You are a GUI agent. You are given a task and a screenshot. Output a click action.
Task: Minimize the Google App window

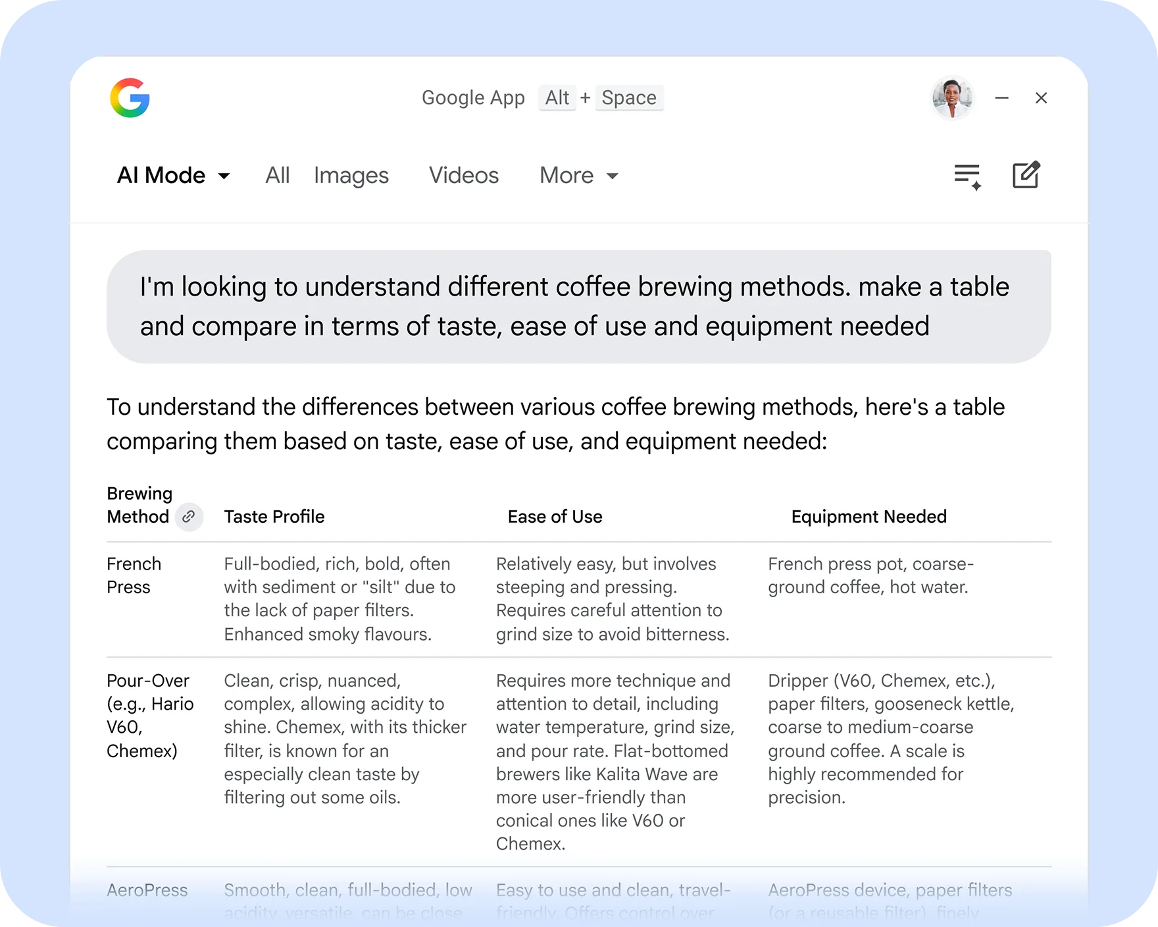[1002, 98]
